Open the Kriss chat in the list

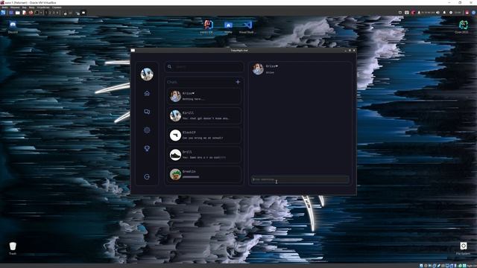click(x=204, y=96)
